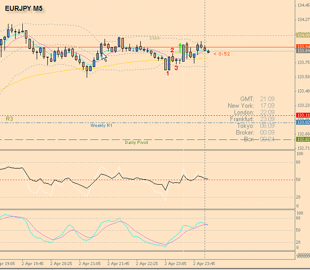Click the R3 resistance label
The width and height of the screenshot is (310, 270).
coord(9,119)
